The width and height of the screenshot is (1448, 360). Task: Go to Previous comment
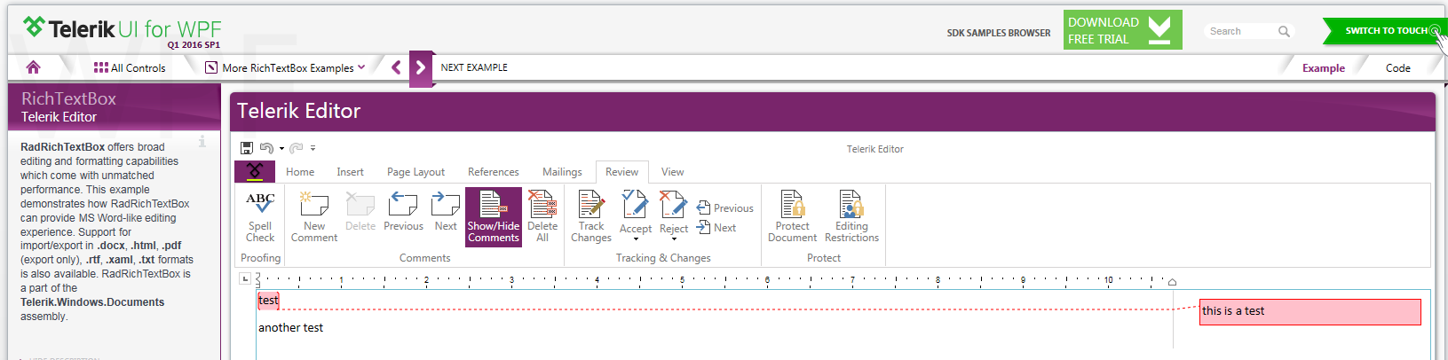(x=403, y=212)
